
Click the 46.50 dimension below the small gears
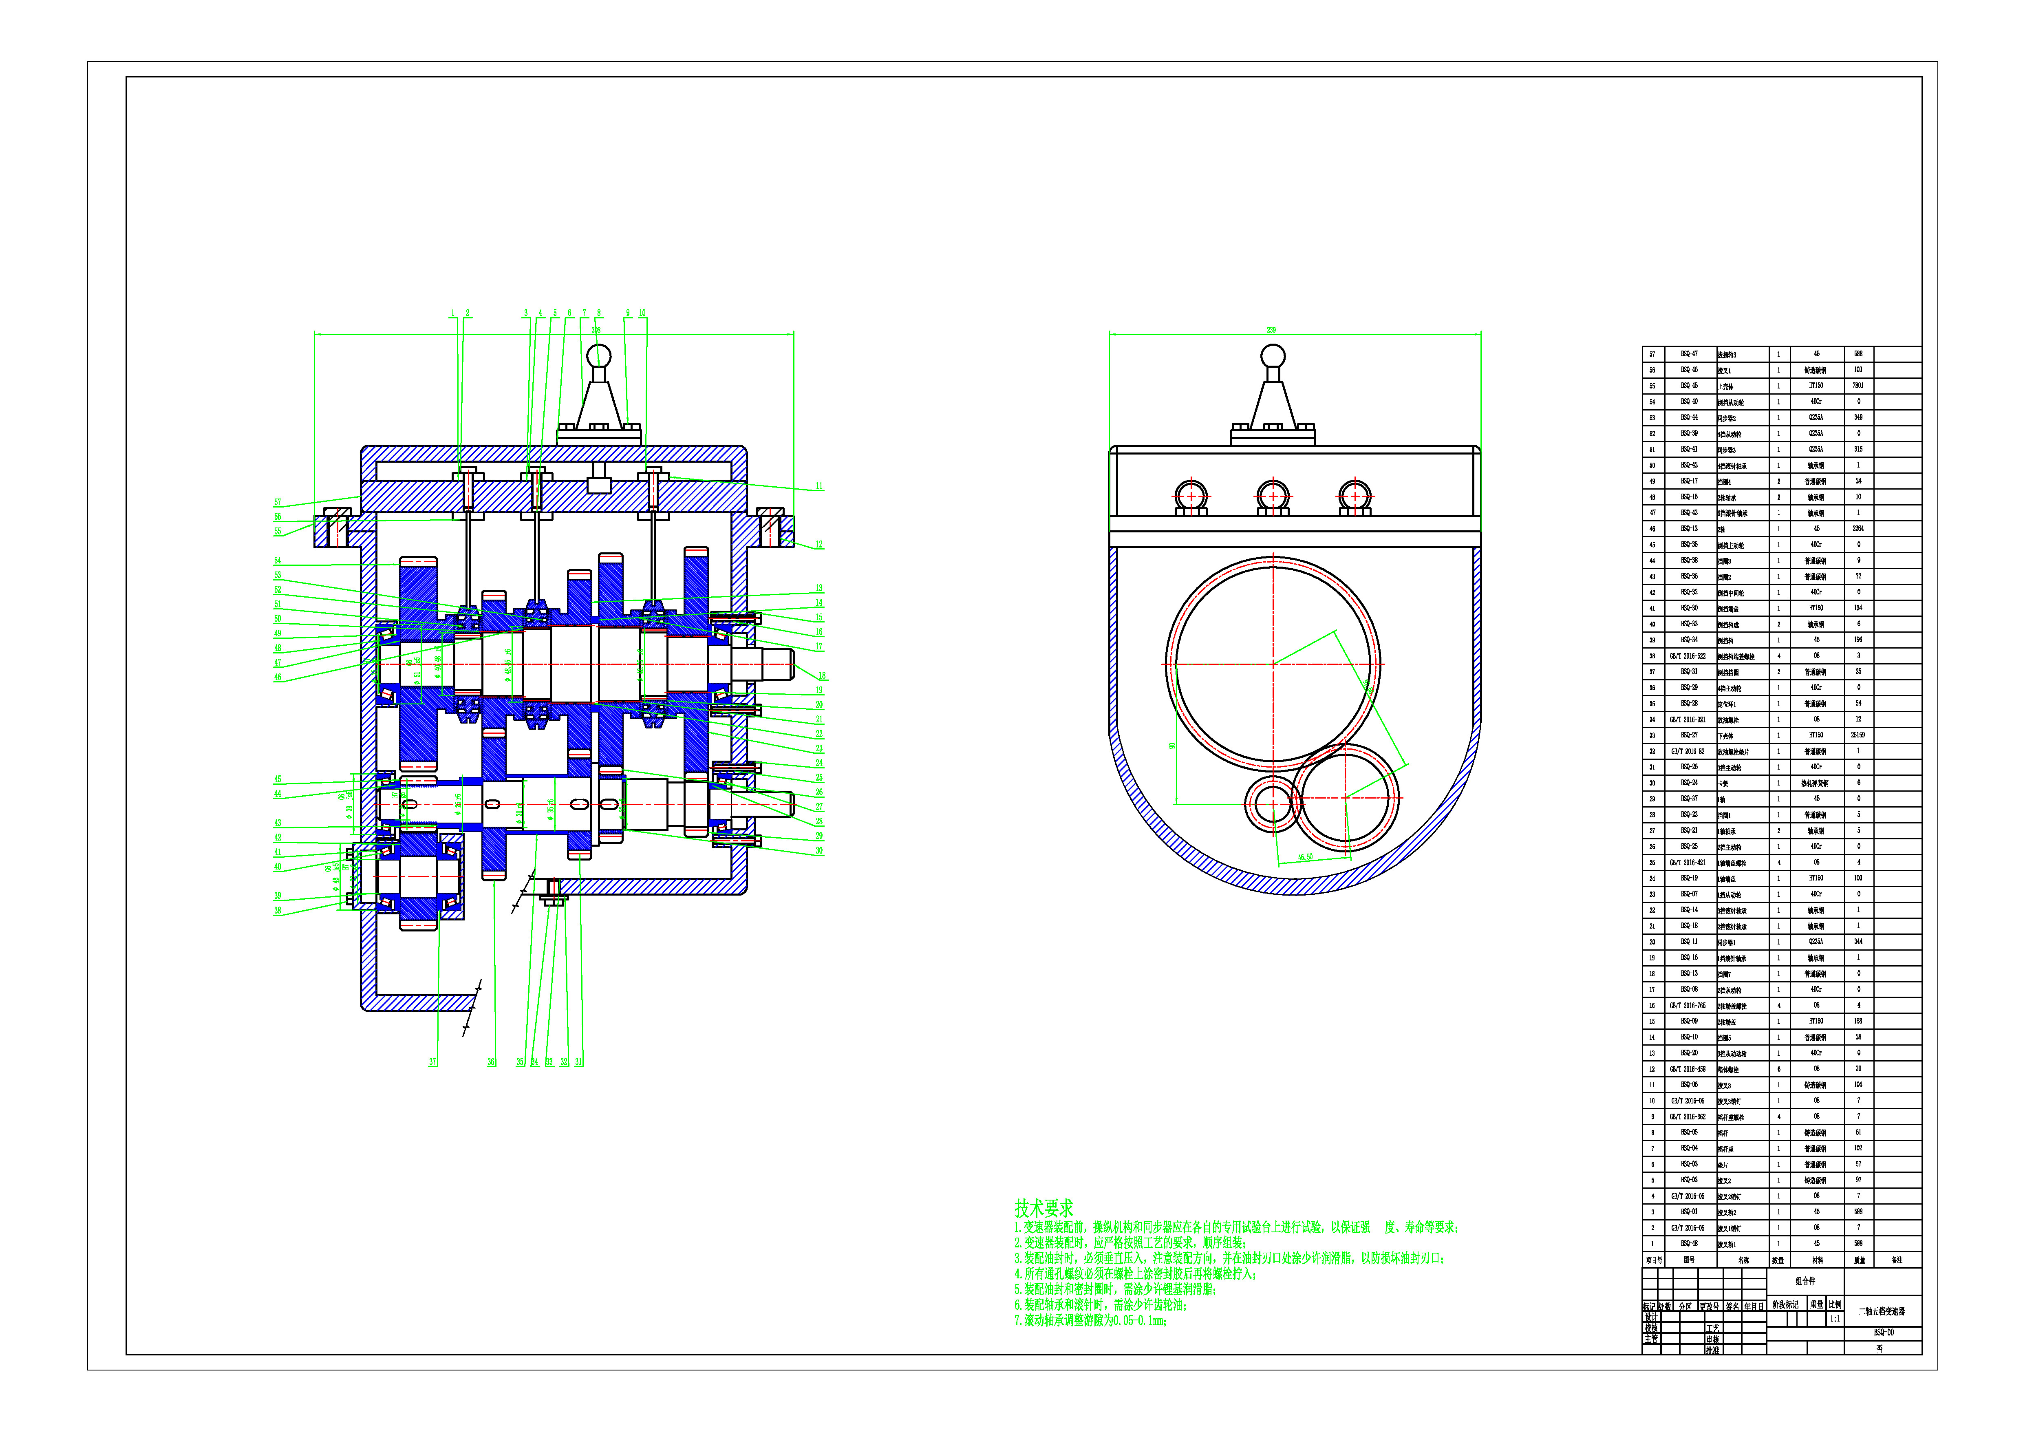1305,856
